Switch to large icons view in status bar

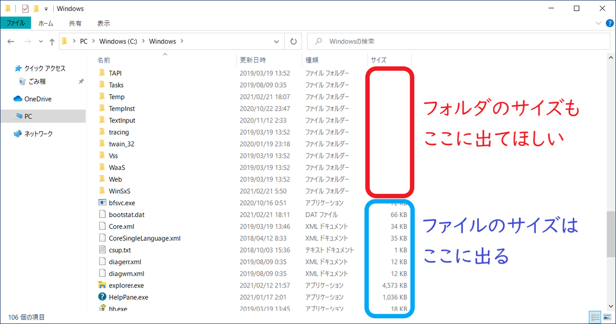point(607,317)
